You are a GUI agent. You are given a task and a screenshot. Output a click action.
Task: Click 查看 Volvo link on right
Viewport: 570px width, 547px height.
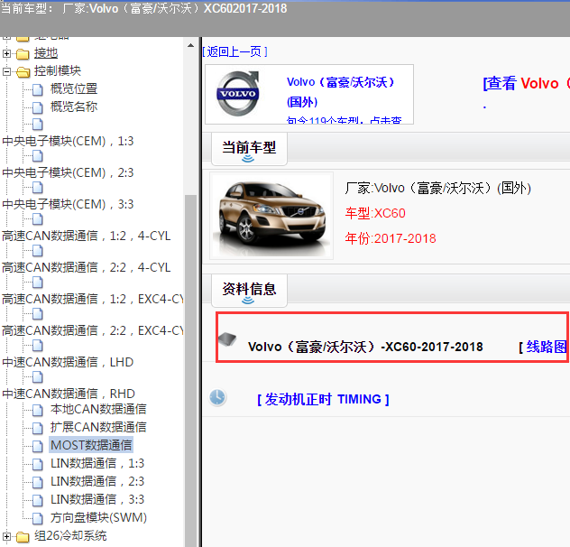526,83
